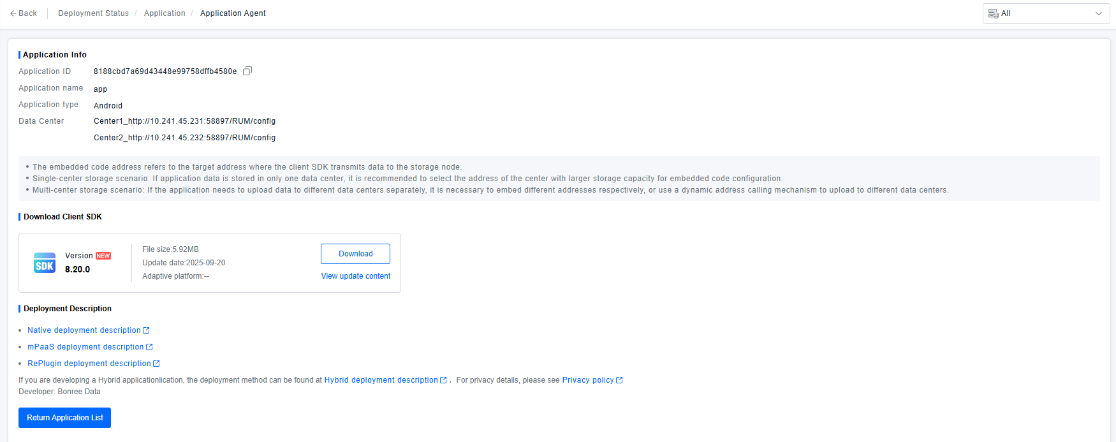Click external-link icon after RePlugin deployment description

(x=156, y=364)
